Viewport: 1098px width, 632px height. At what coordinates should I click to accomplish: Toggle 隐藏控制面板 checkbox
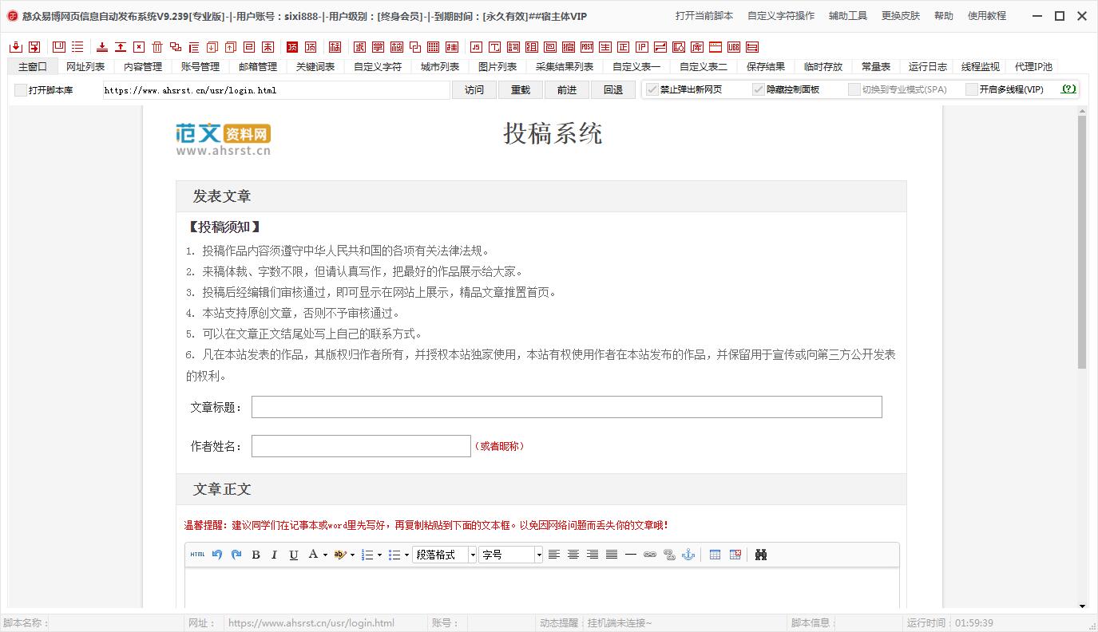(759, 89)
